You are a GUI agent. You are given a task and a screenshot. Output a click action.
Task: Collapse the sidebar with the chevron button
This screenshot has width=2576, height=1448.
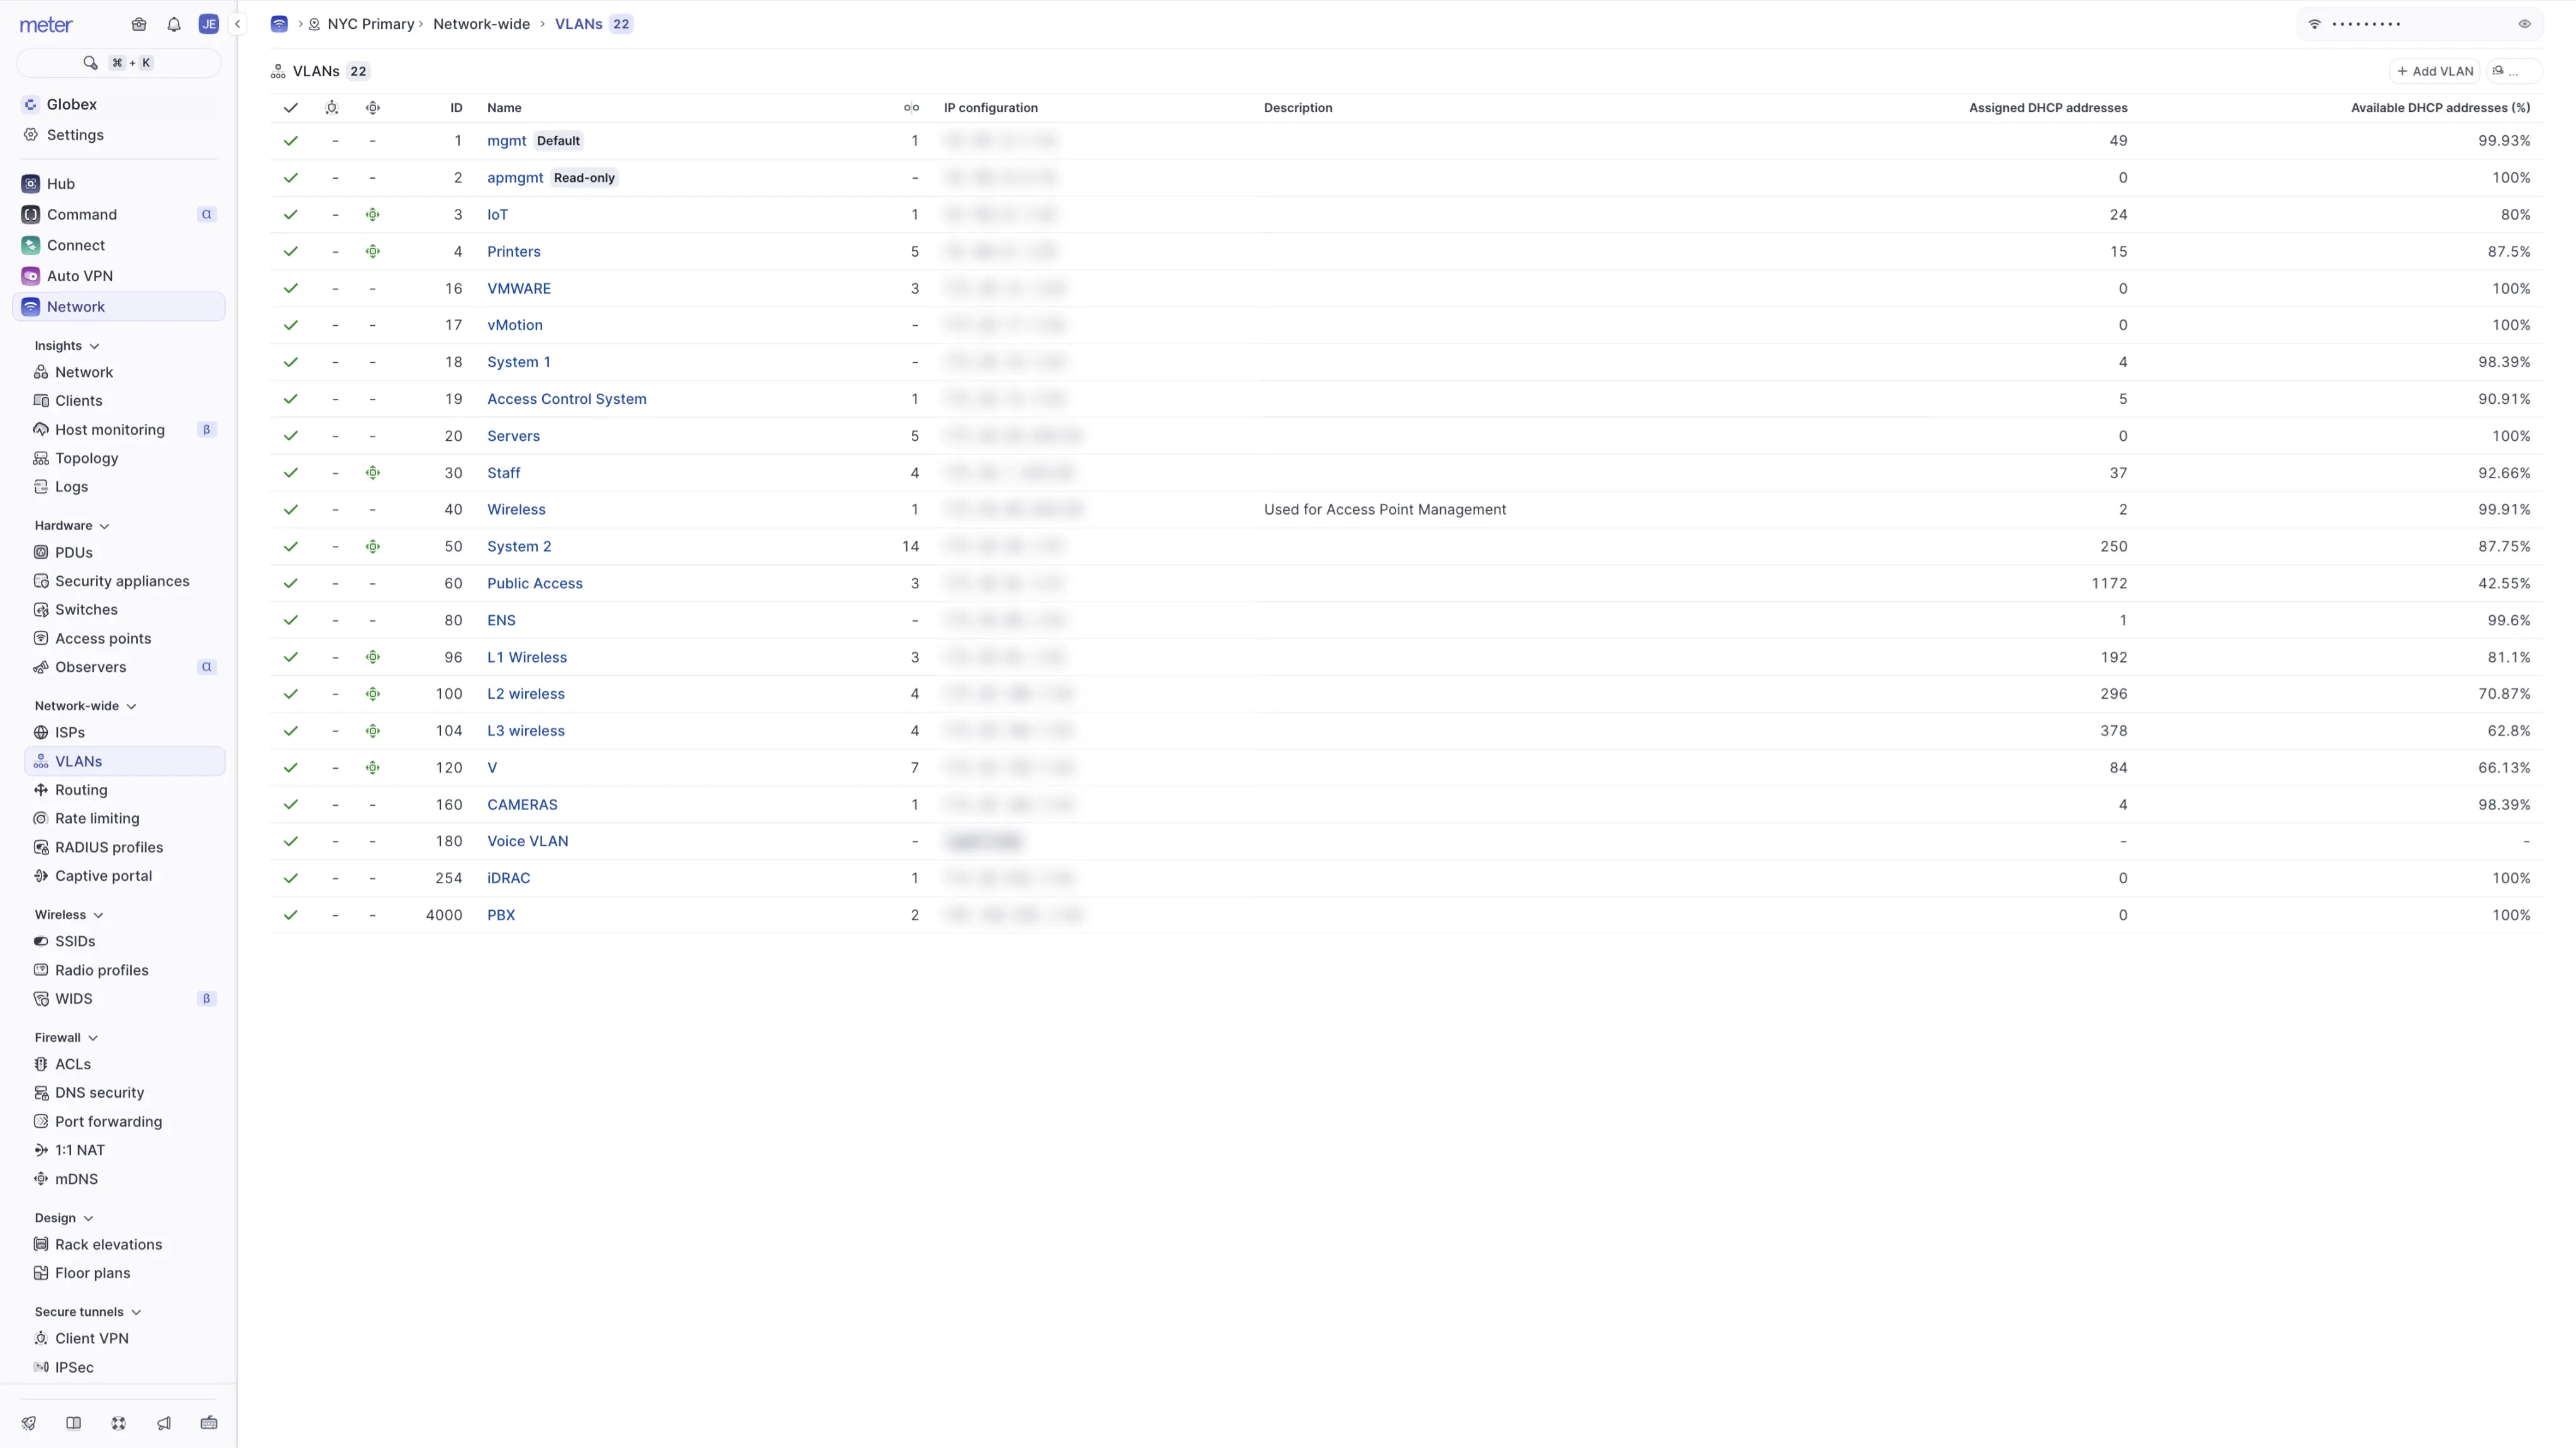pos(238,24)
